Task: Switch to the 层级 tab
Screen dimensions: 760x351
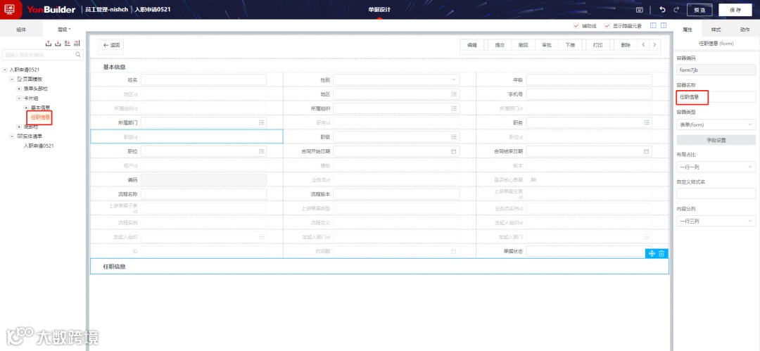Action: (x=64, y=30)
